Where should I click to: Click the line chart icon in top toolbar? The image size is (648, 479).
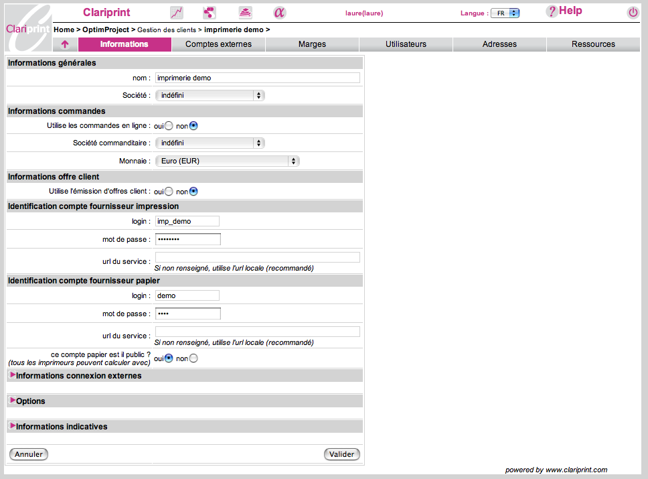pyautogui.click(x=177, y=13)
